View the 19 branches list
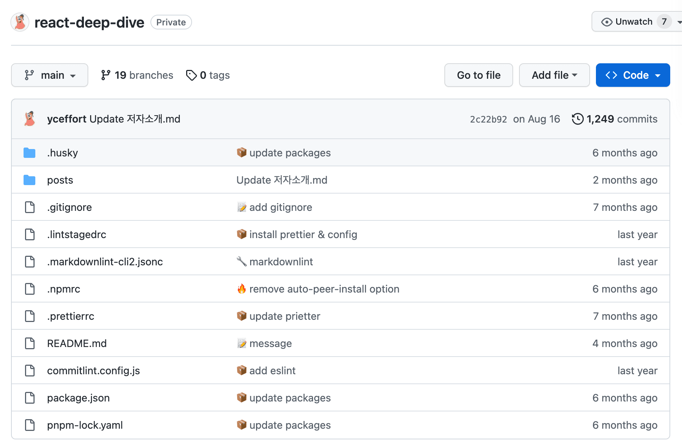Image resolution: width=682 pixels, height=446 pixels. click(x=143, y=75)
